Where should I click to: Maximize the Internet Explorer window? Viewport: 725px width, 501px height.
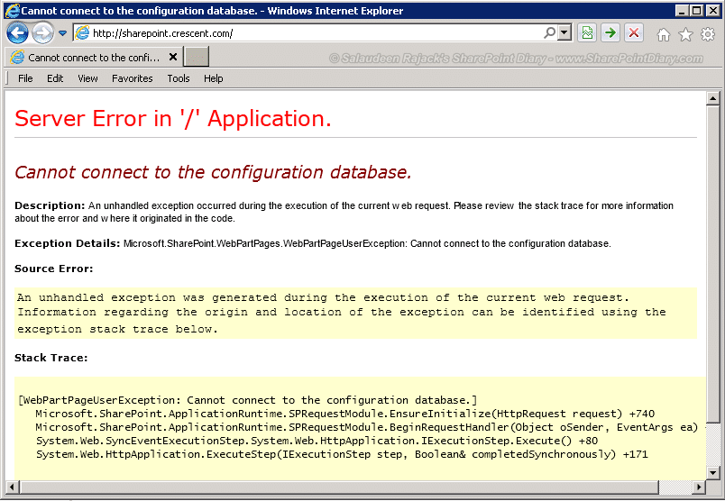tap(697, 10)
